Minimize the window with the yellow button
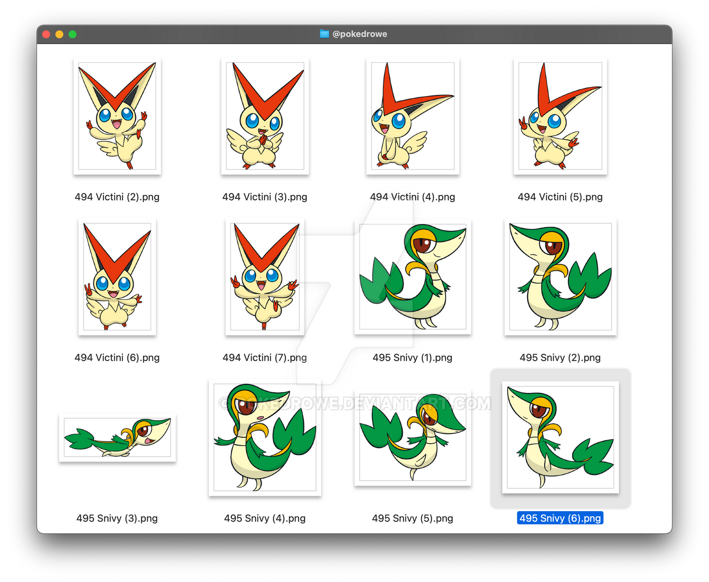Screen dimensions: 709x582 pyautogui.click(x=59, y=34)
